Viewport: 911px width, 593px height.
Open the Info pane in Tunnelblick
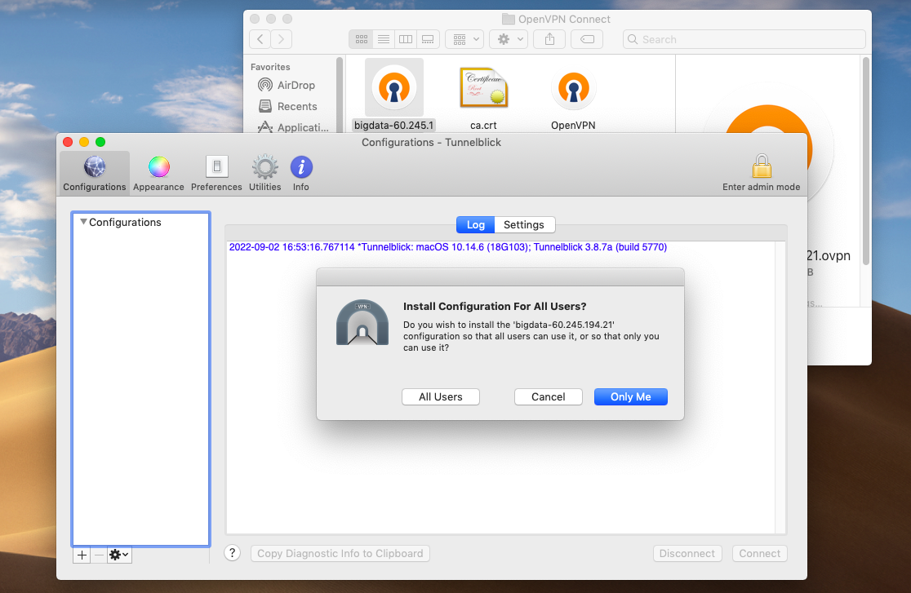[x=301, y=173]
